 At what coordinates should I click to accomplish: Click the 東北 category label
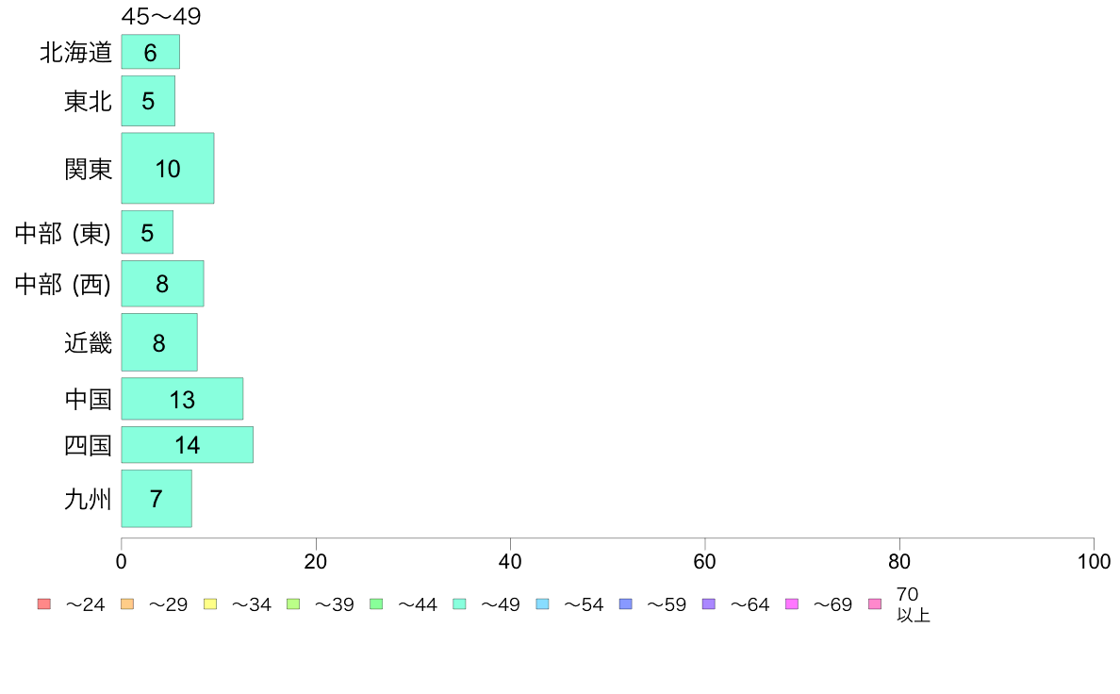88,102
